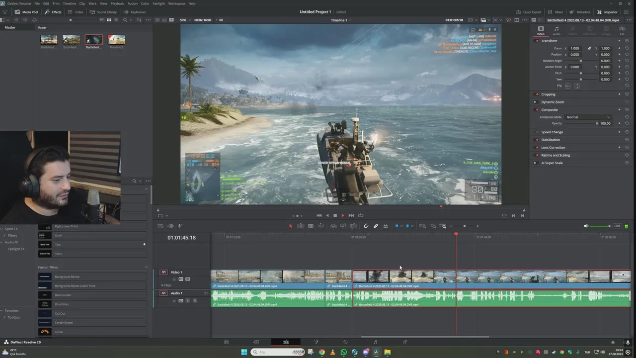Open the Cut page from bottom bar

256,342
